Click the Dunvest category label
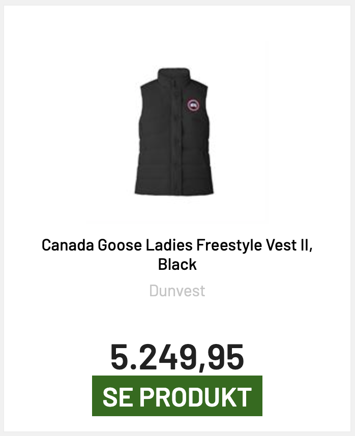 pyautogui.click(x=177, y=291)
